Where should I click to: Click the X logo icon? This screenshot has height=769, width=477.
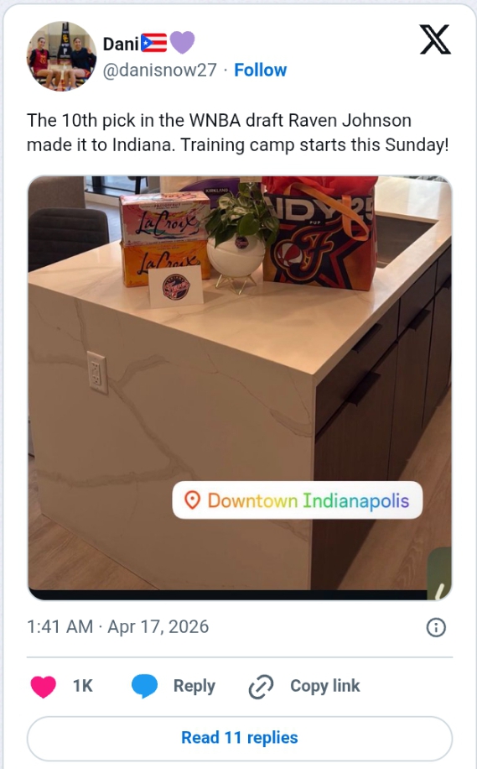pyautogui.click(x=435, y=39)
